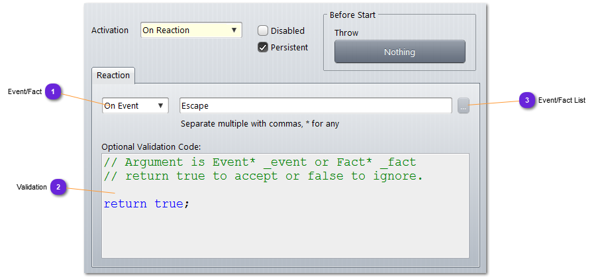This screenshot has width=596, height=279.
Task: Click the purple callout marker number 1
Action: tap(54, 92)
